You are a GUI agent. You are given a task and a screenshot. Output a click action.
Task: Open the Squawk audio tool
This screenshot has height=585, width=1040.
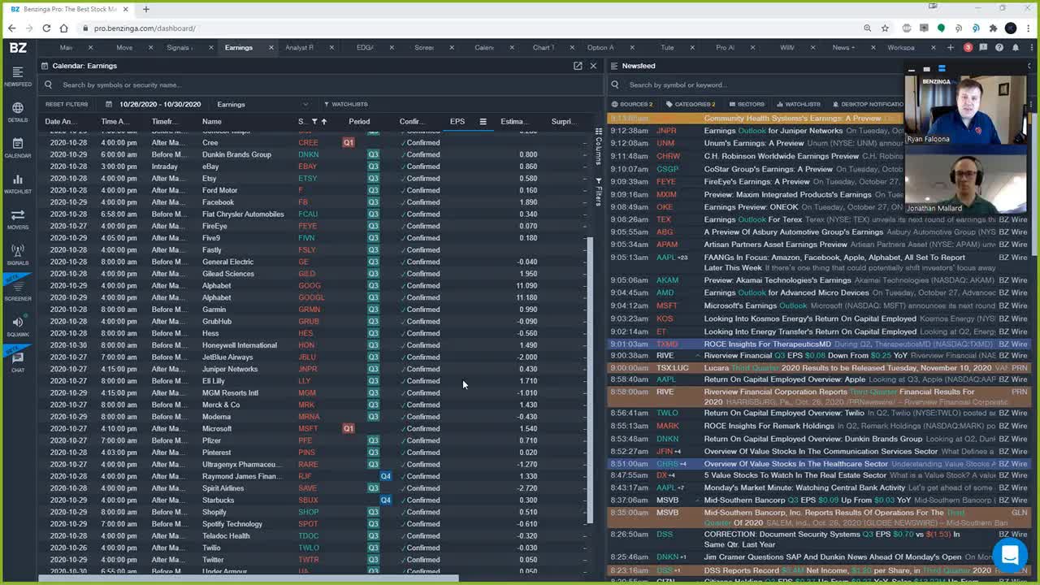click(x=18, y=327)
